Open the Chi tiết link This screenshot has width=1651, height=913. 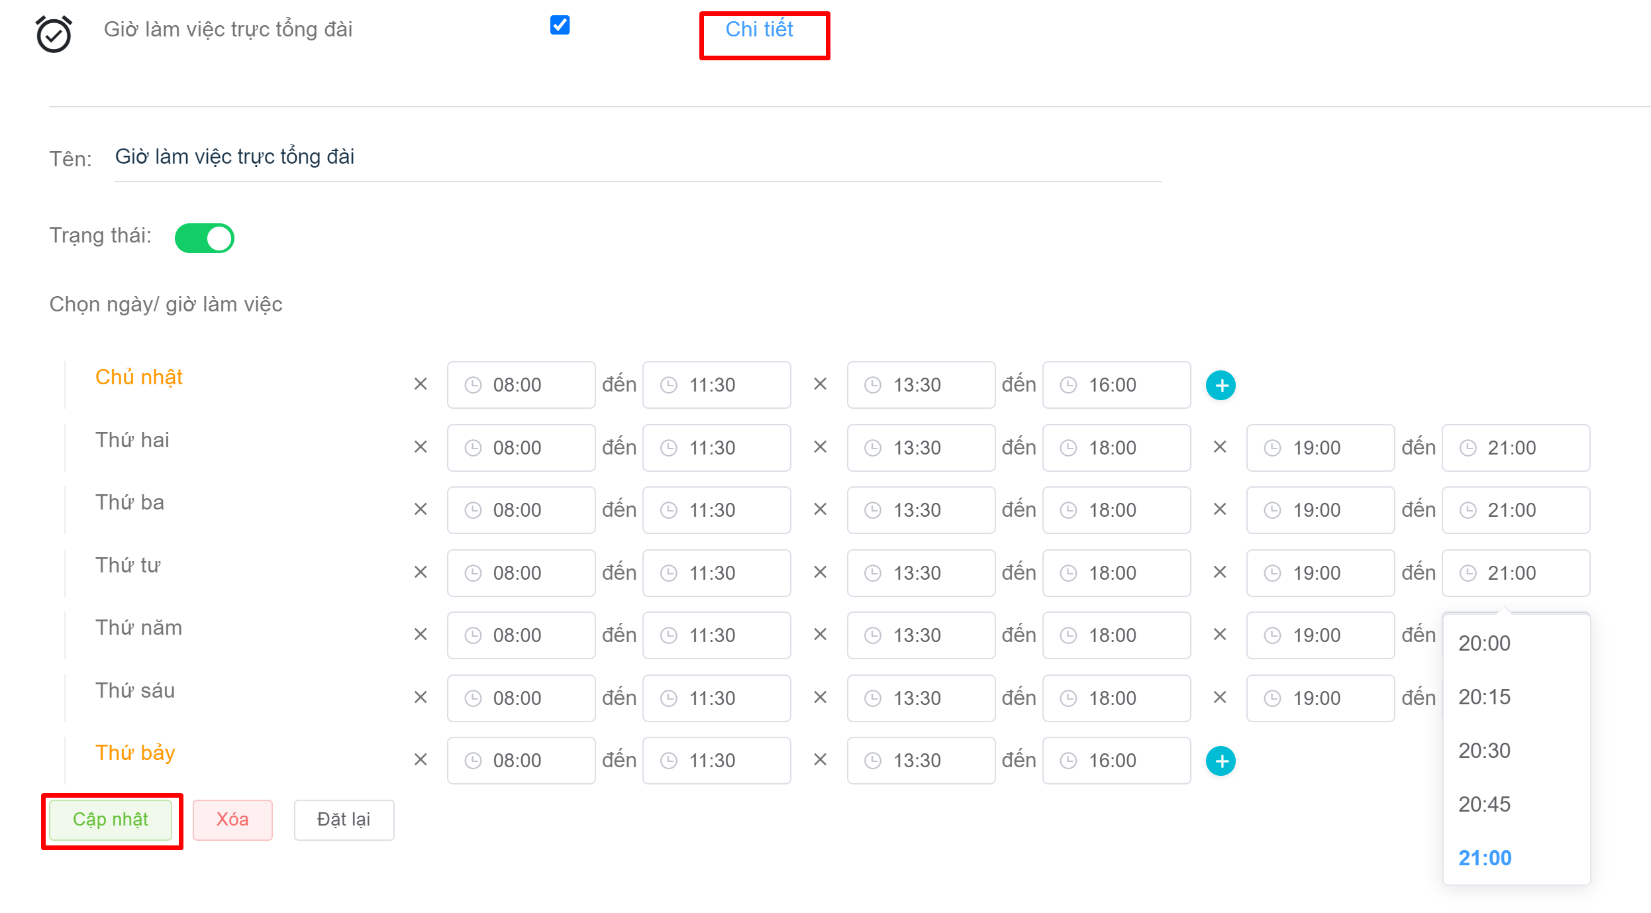coord(759,30)
